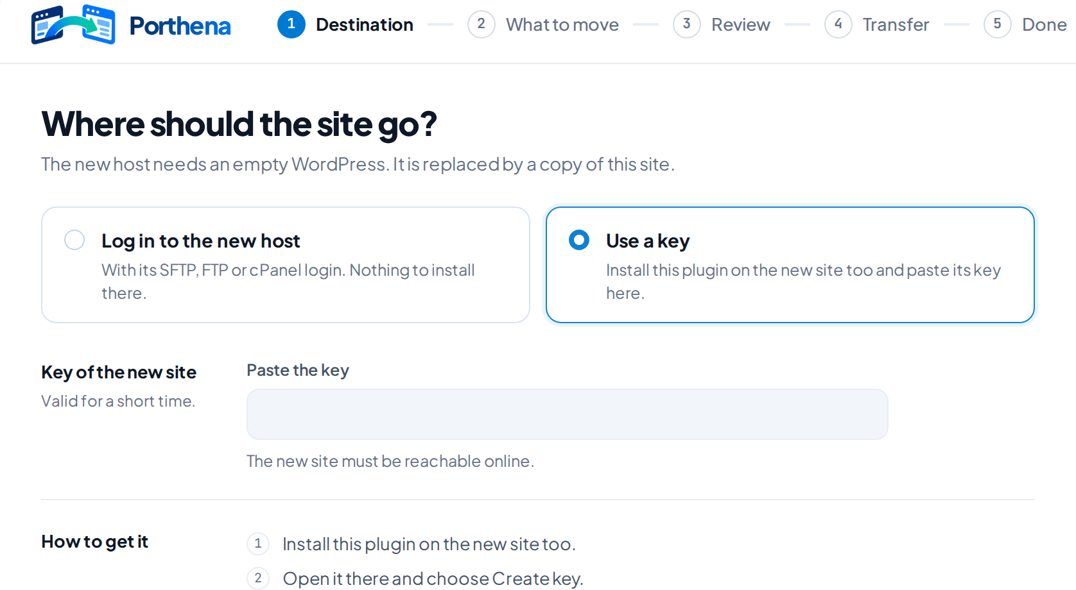Screen dimensions: 1076x590
Task: Click 'Open it there and choose Create key.' step
Action: [x=433, y=578]
